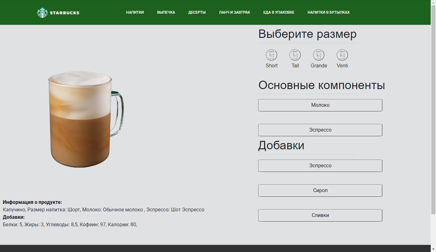Image resolution: width=436 pixels, height=252 pixels.
Task: Expand the Молоко component options
Action: click(320, 105)
